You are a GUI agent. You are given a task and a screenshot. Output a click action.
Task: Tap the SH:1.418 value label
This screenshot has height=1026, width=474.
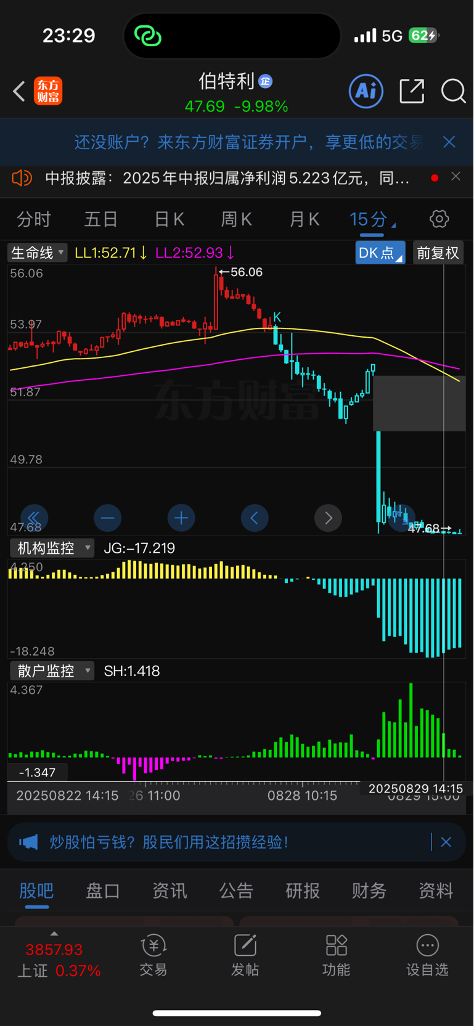(132, 670)
